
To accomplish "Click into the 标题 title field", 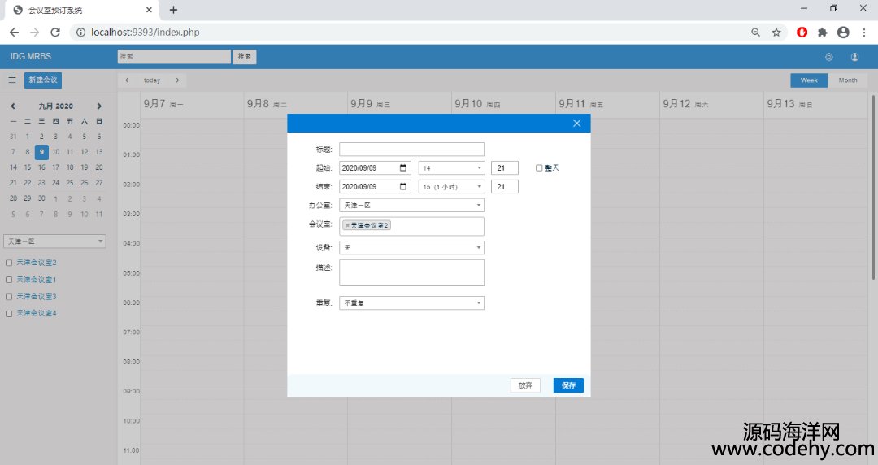I will 411,150.
